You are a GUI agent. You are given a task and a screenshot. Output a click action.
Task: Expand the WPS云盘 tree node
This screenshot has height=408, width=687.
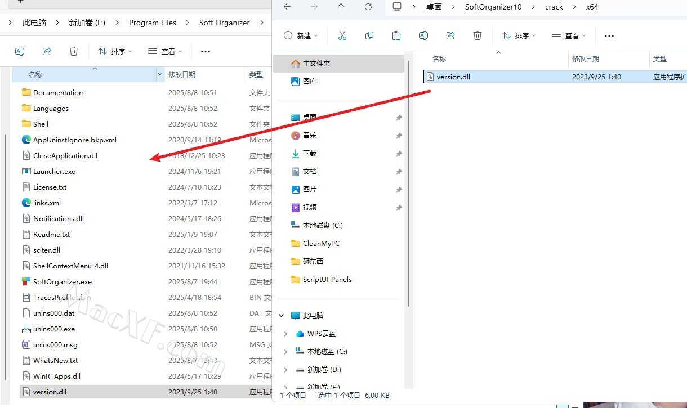coord(286,334)
